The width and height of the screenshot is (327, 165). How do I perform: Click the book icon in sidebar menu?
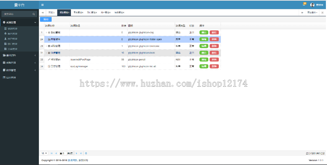pos(4,70)
